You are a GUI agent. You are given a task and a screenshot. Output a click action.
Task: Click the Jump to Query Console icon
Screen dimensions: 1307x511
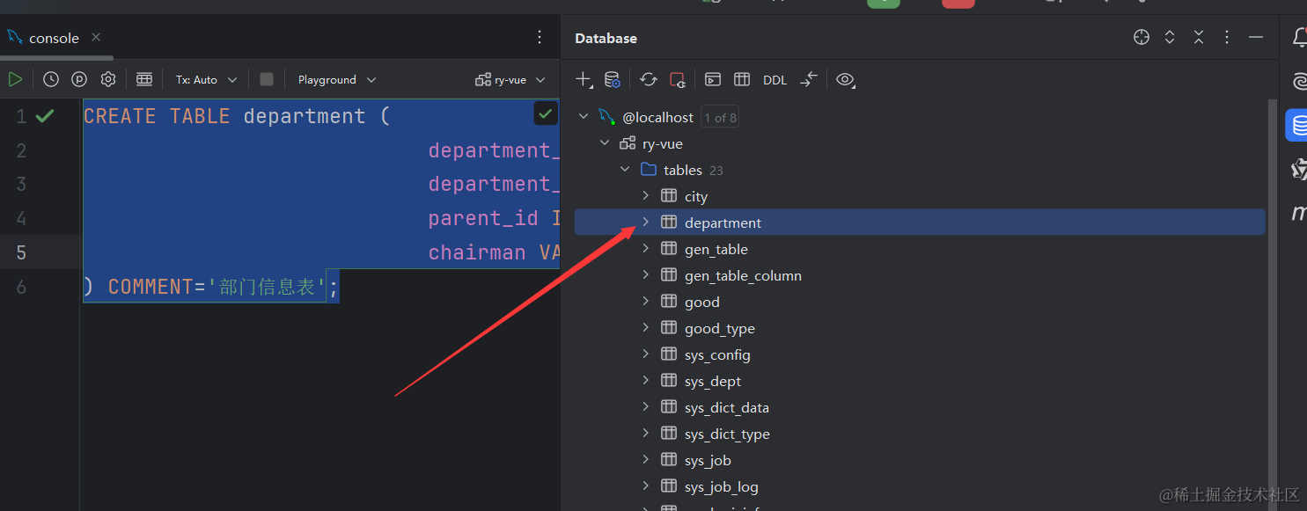click(713, 79)
